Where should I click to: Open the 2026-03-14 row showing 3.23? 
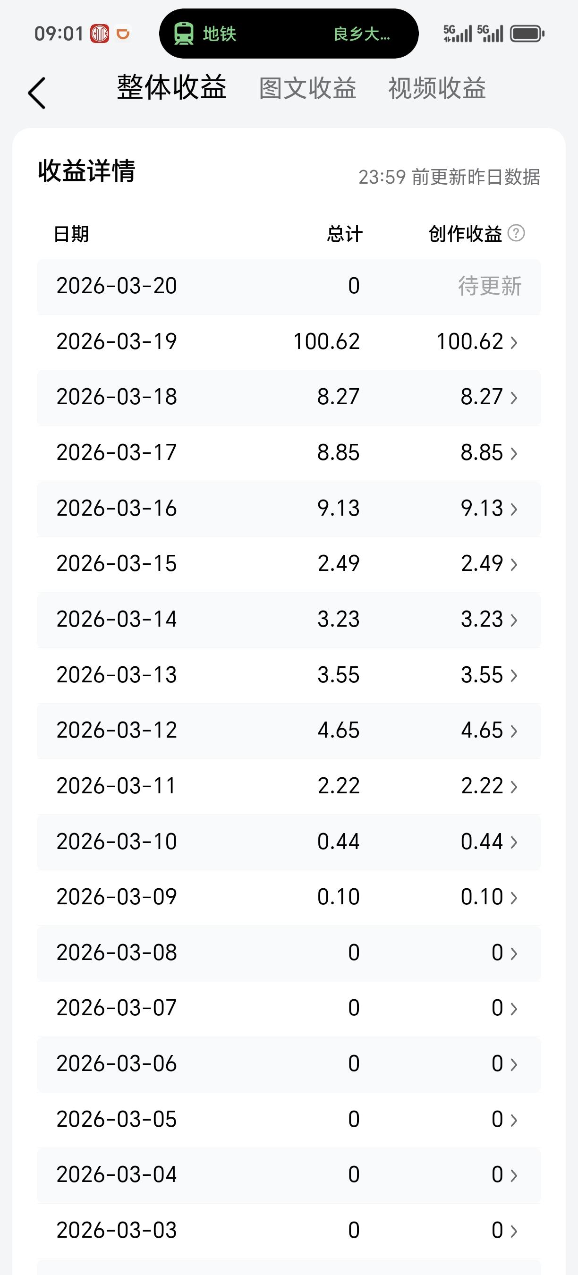point(289,619)
